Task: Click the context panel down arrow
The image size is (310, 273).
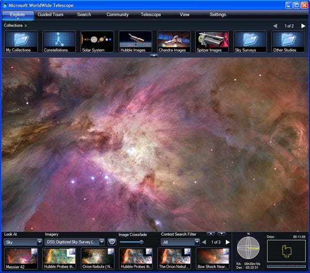Action: coord(222,234)
